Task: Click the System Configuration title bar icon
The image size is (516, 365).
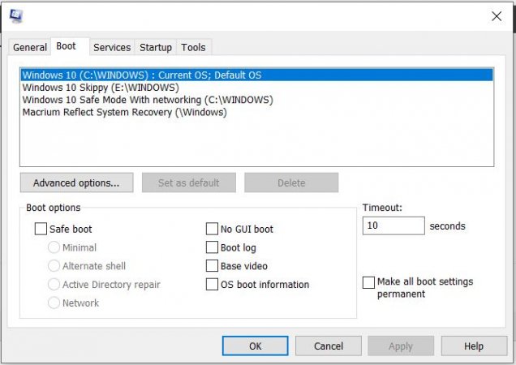Action: click(x=16, y=15)
